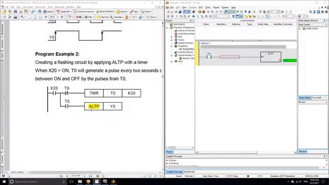
Task: Select the Snapshot camera tool in Acrobat
Action: click(15, 17)
